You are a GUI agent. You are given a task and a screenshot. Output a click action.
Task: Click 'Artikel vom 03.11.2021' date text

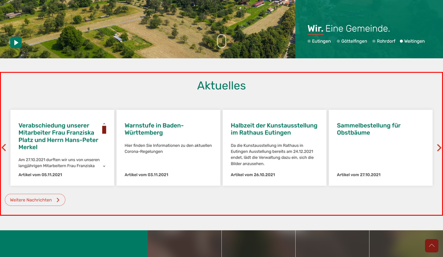tap(147, 175)
